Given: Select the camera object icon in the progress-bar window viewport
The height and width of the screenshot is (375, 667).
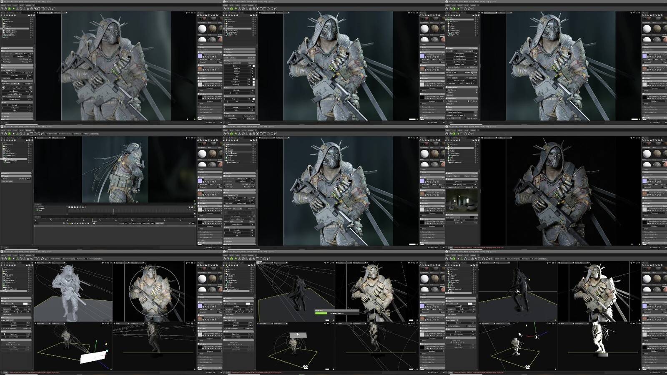Looking at the screenshot, I should 305,367.
